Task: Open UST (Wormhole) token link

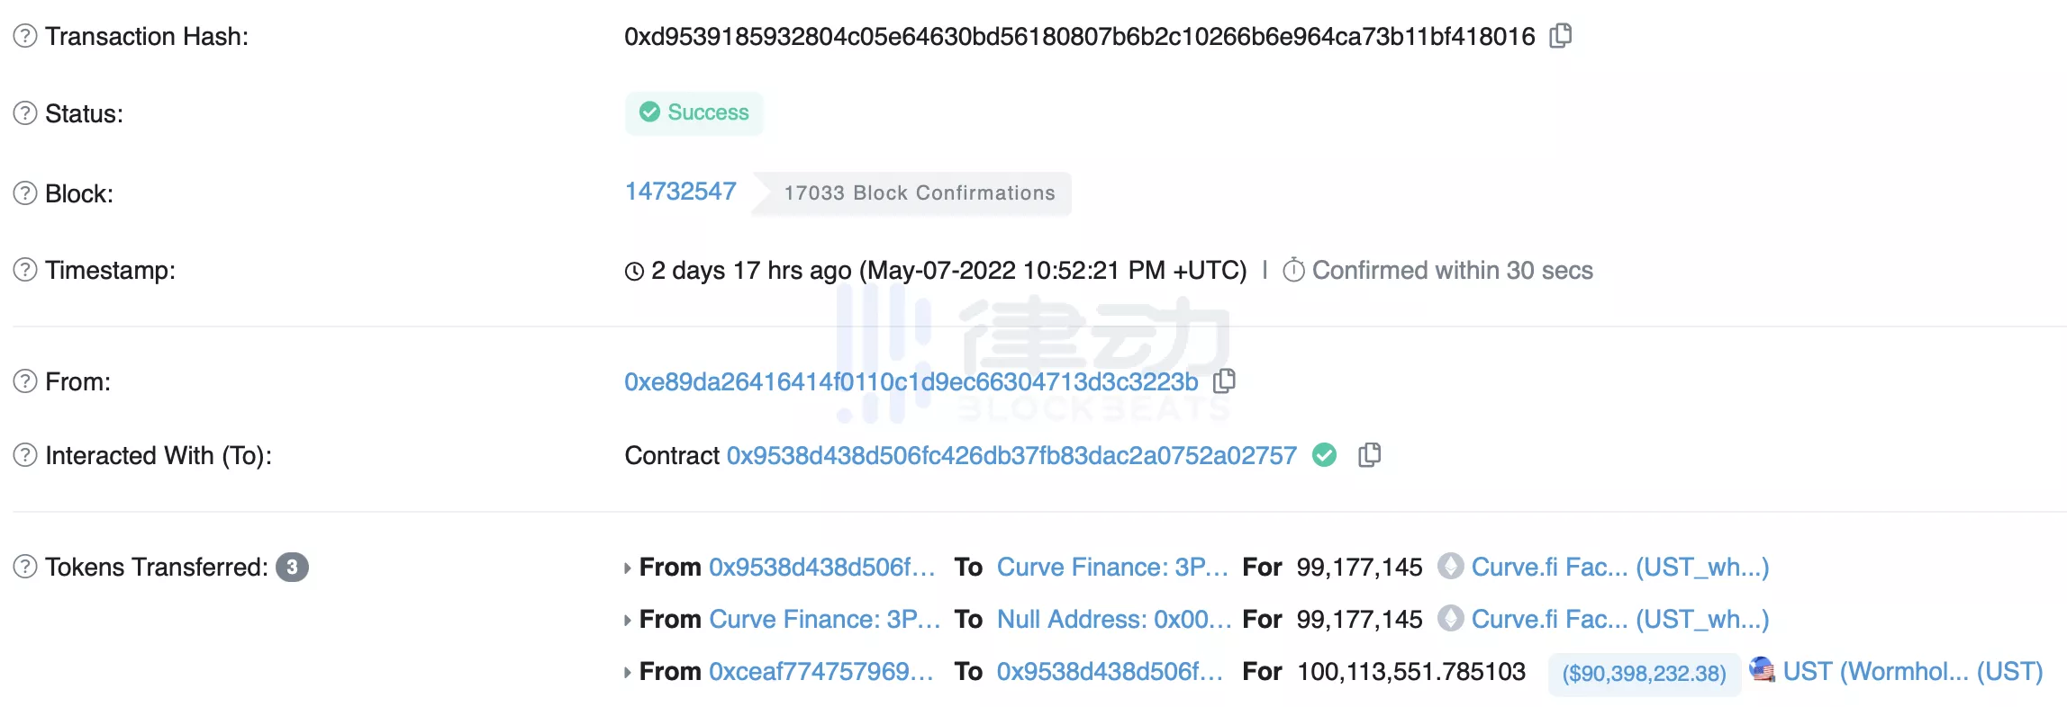Action: (1912, 671)
